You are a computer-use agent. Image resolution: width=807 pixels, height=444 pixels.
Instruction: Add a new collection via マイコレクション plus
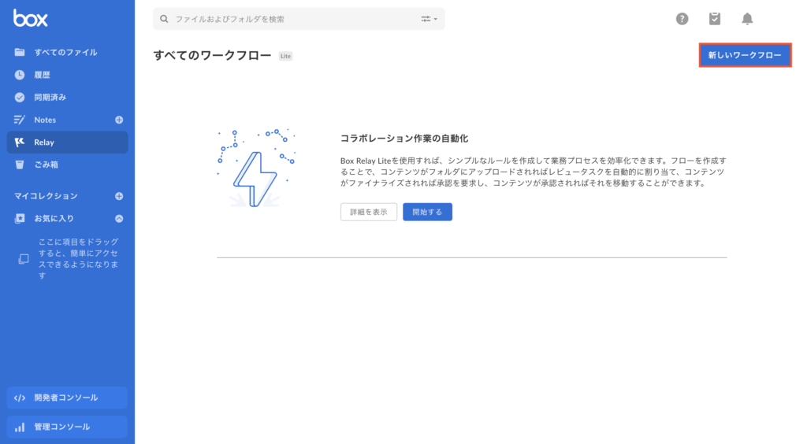coord(119,196)
